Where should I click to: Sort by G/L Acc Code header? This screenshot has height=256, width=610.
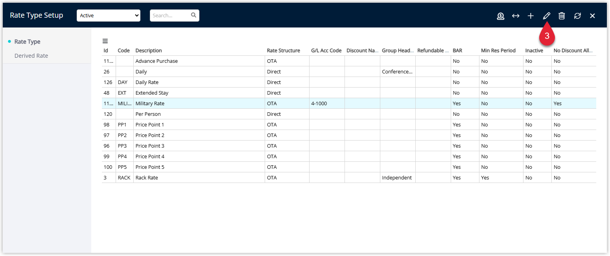[326, 51]
